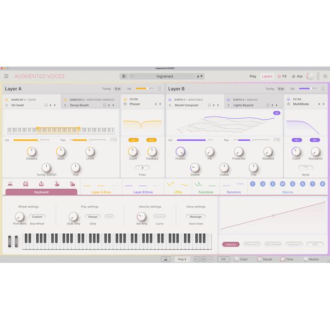Solo Synth 2 Lights Beyond
The height and width of the screenshot is (330, 330).
click(x=228, y=105)
